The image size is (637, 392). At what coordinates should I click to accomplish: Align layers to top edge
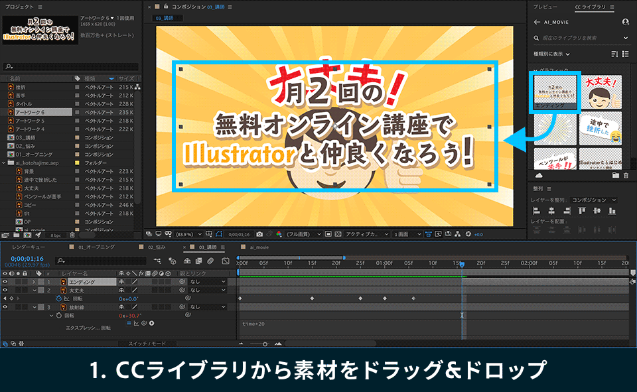(x=582, y=210)
